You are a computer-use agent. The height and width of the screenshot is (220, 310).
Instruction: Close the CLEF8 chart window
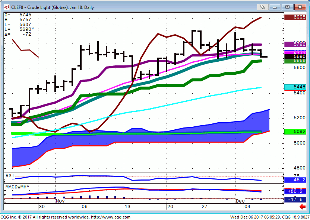pos(299,7)
